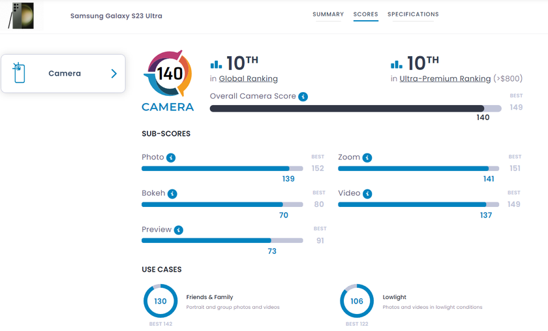Click the bar chart icon beside Global Ranking
This screenshot has height=331, width=548.
pos(216,64)
